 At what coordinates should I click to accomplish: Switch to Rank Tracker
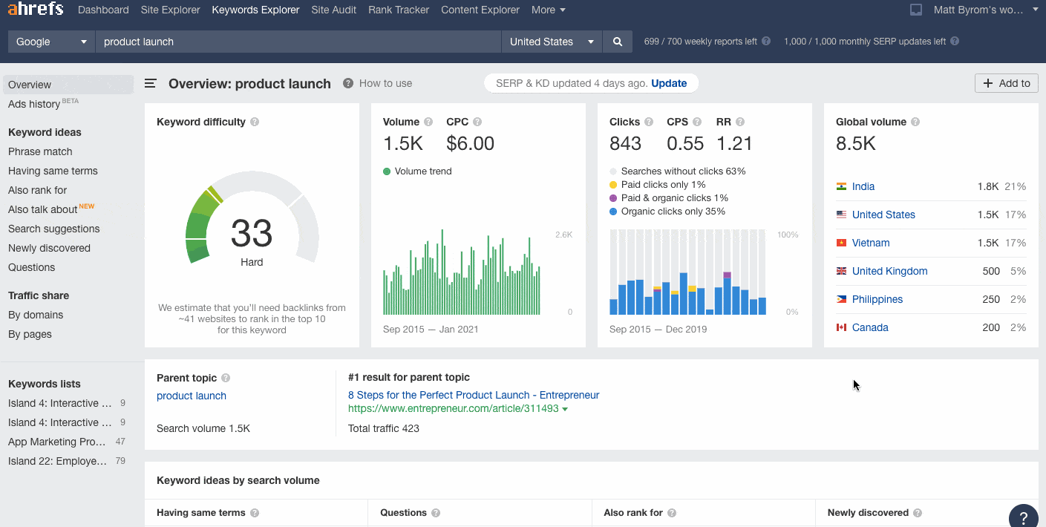399,10
